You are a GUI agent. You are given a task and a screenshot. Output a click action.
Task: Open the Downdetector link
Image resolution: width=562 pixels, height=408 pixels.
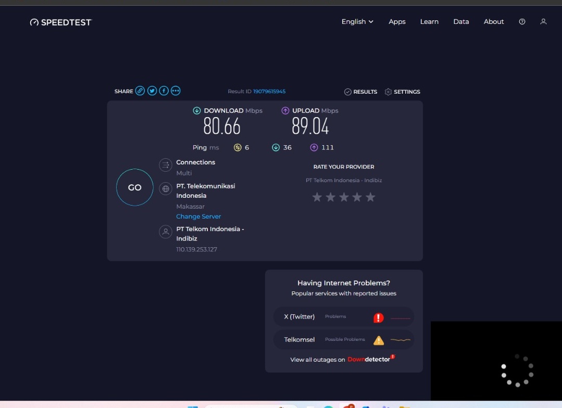coord(371,359)
